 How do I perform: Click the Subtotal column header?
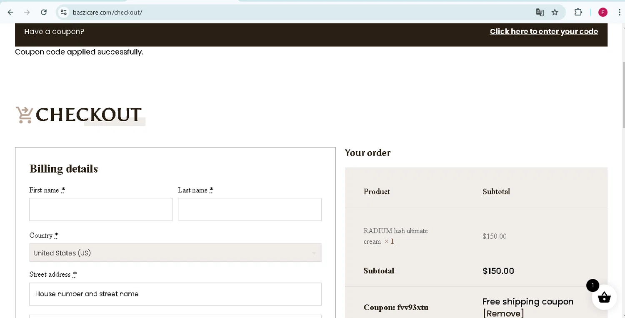coord(496,192)
